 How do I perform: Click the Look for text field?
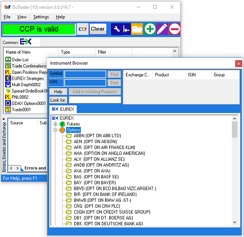click(x=95, y=100)
